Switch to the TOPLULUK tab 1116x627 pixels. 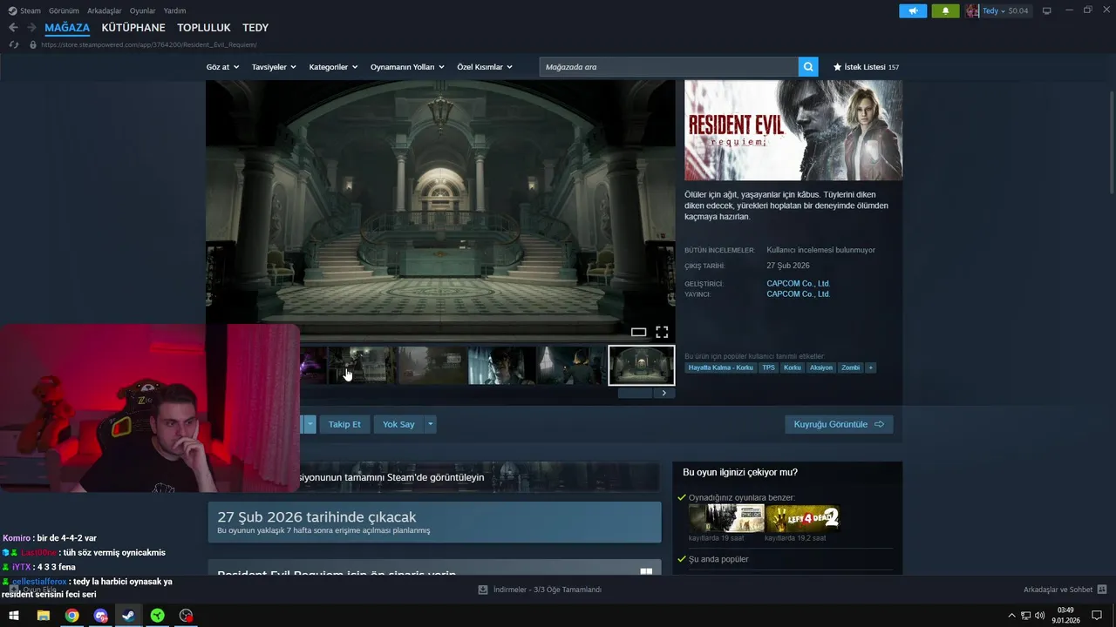(x=204, y=28)
